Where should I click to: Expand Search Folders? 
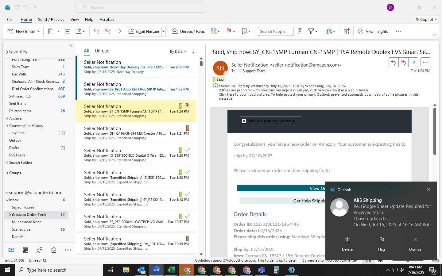pos(7,163)
